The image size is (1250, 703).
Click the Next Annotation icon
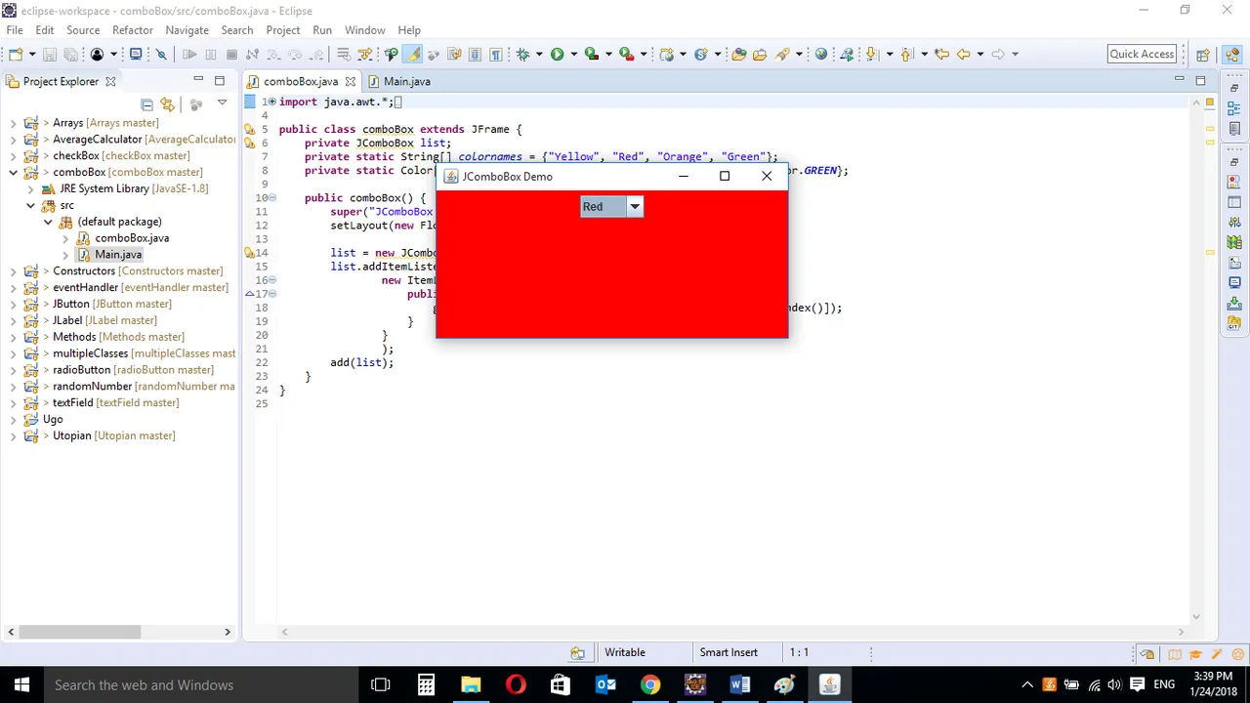[x=873, y=55]
